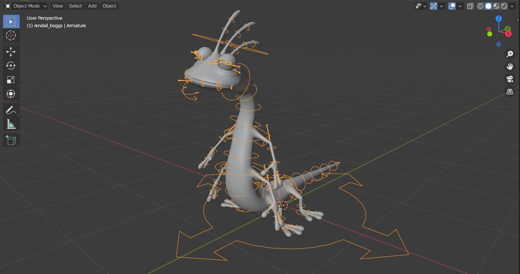Screen dimensions: 520x274
Task: Pick the Scale tool
Action: click(x=11, y=80)
